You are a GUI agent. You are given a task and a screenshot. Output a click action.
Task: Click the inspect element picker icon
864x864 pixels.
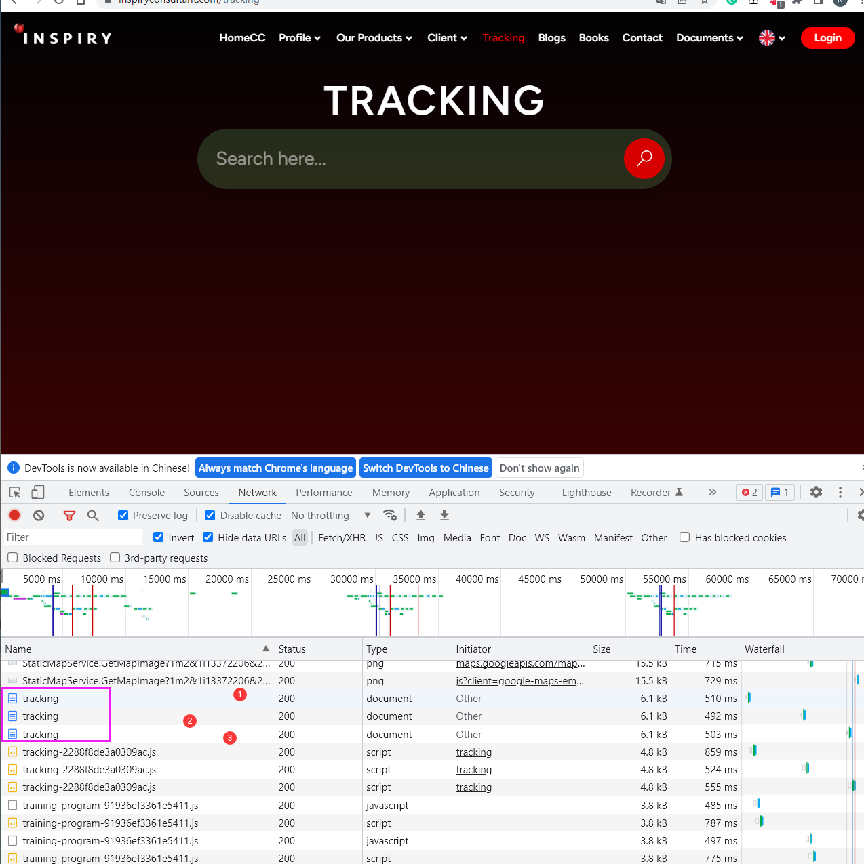[x=15, y=493]
